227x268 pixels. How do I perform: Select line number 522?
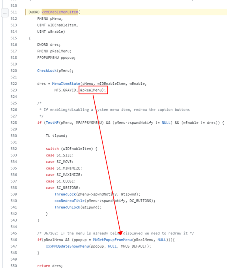(x=14, y=84)
